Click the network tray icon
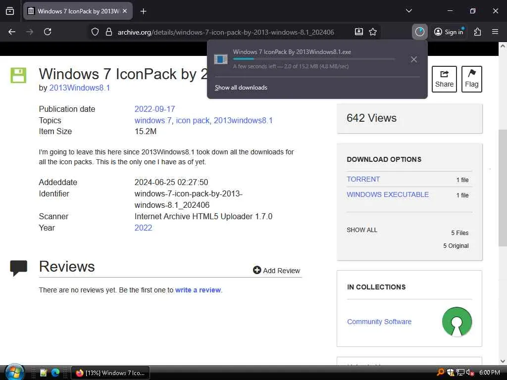This screenshot has width=507, height=380. [460, 373]
